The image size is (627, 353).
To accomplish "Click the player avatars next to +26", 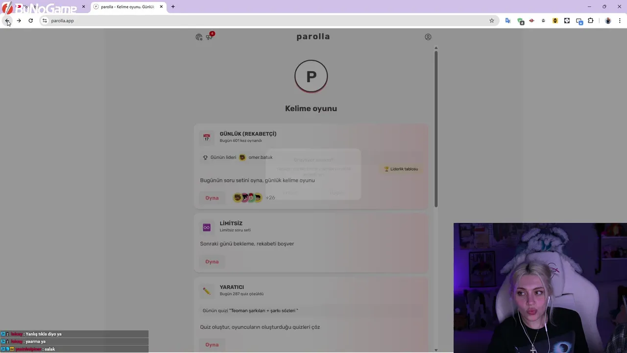I will point(248,198).
